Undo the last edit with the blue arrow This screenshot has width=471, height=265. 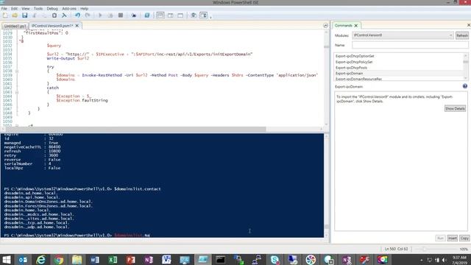point(78,15)
